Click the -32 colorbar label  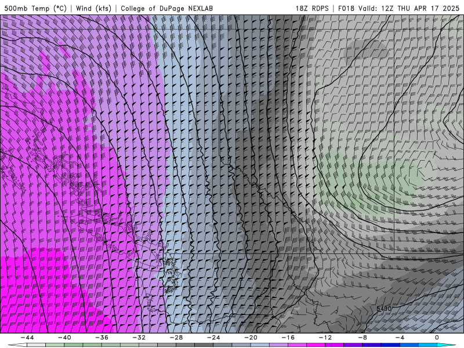point(139,338)
